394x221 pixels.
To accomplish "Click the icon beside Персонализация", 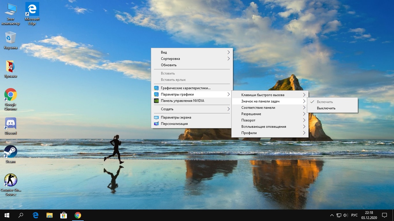I will (x=156, y=124).
